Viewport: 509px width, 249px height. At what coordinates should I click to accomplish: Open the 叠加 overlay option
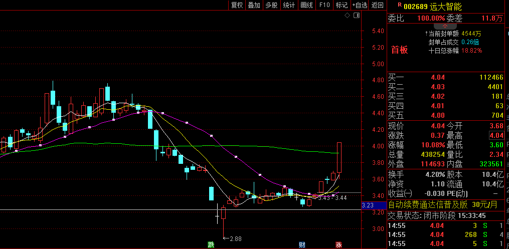coord(254,5)
